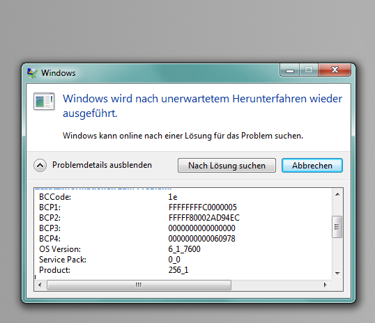Collapse details with the round chevron button
This screenshot has width=375, height=323.
40,165
